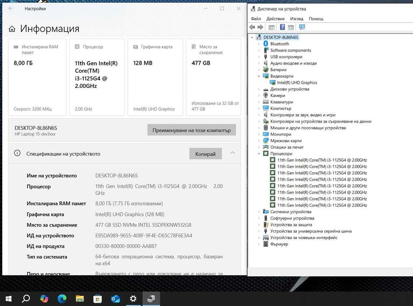This screenshot has width=413, height=306.
Task: Collapse the Спецификации на устройството section
Action: pos(232,153)
